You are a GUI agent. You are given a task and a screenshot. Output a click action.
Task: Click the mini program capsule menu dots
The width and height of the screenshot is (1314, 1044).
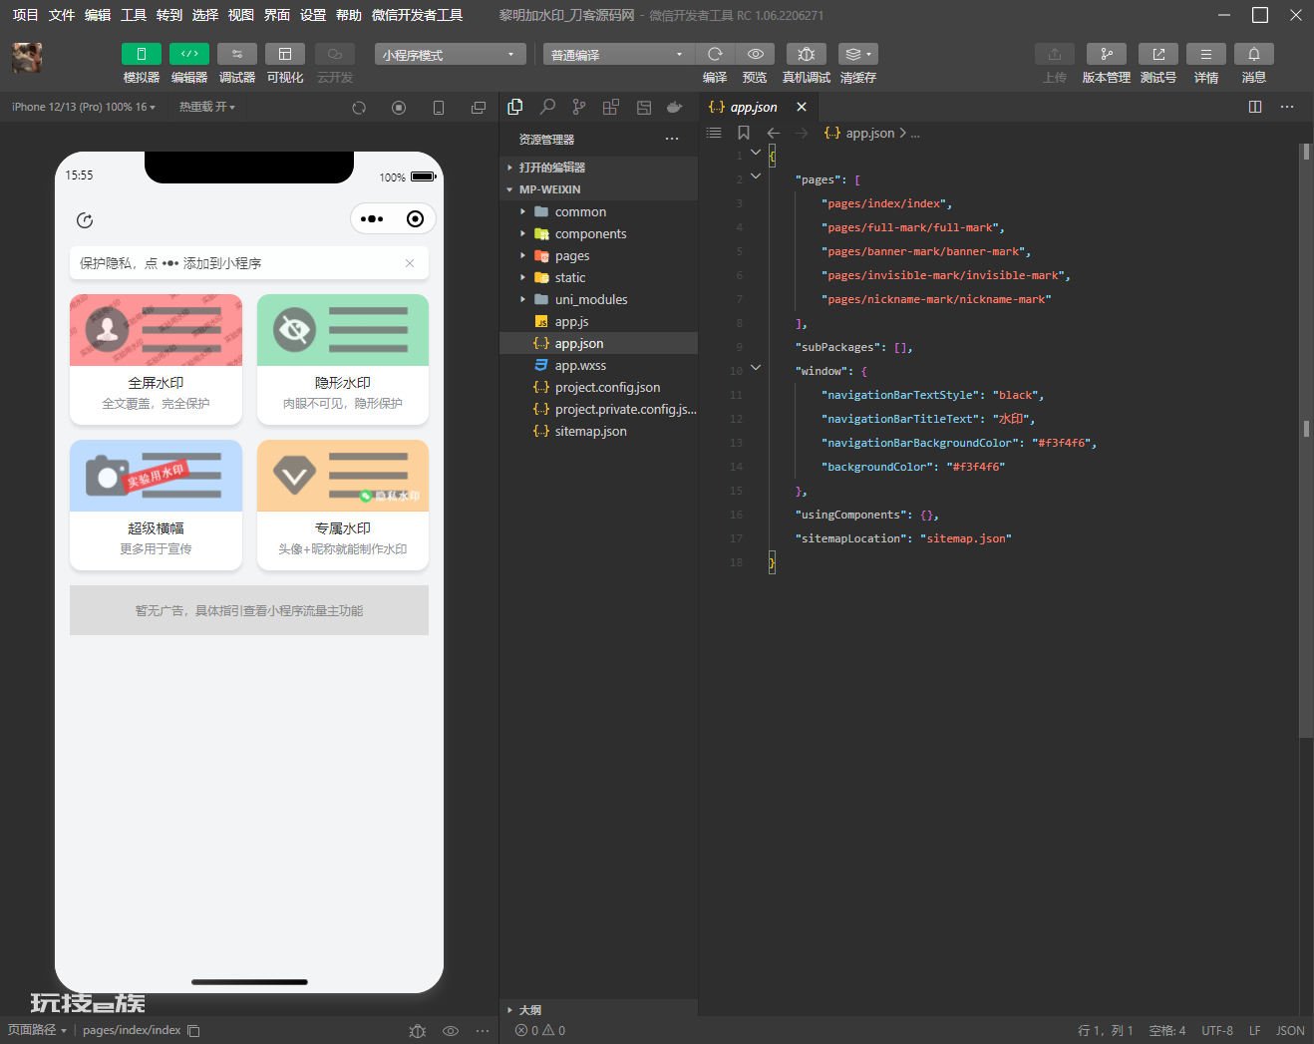[372, 219]
